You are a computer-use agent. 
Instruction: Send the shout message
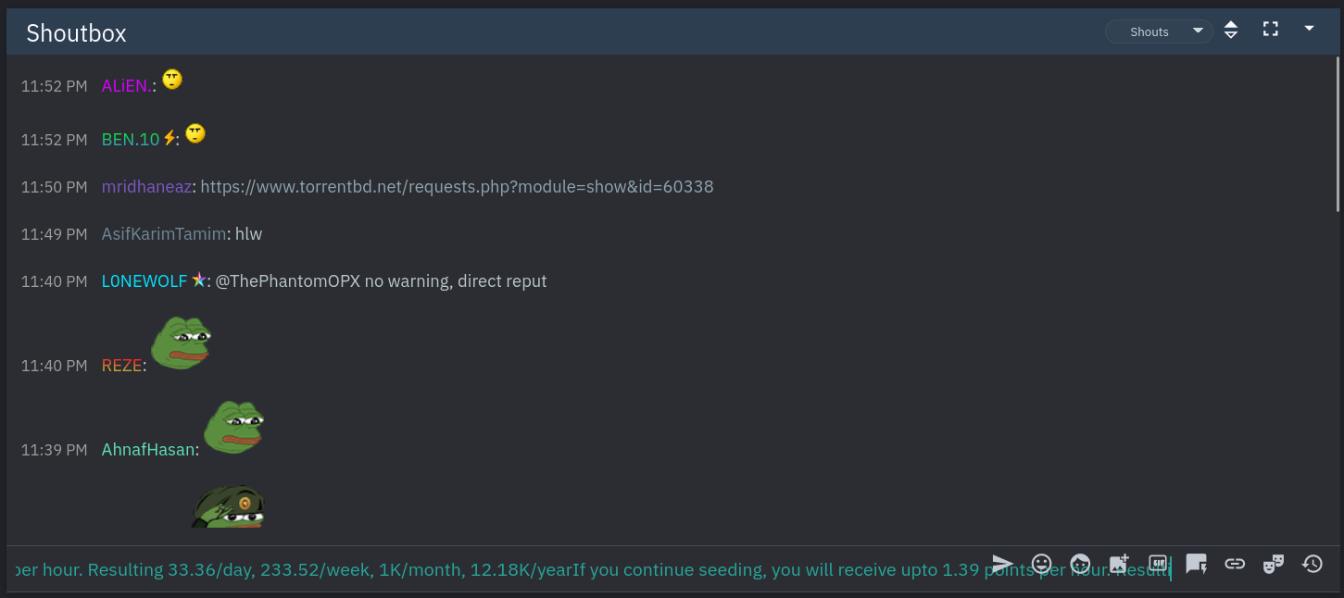coord(1002,564)
